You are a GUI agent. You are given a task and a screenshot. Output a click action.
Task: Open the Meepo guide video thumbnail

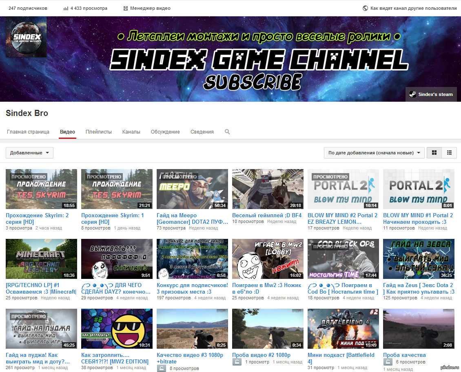(x=192, y=189)
